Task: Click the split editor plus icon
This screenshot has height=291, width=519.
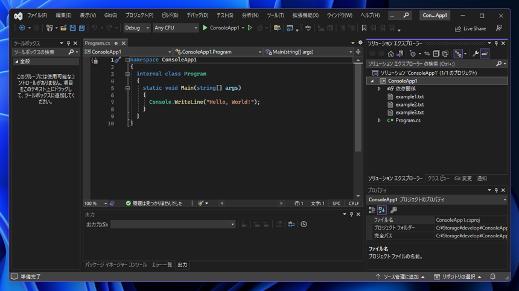Action: pos(358,52)
